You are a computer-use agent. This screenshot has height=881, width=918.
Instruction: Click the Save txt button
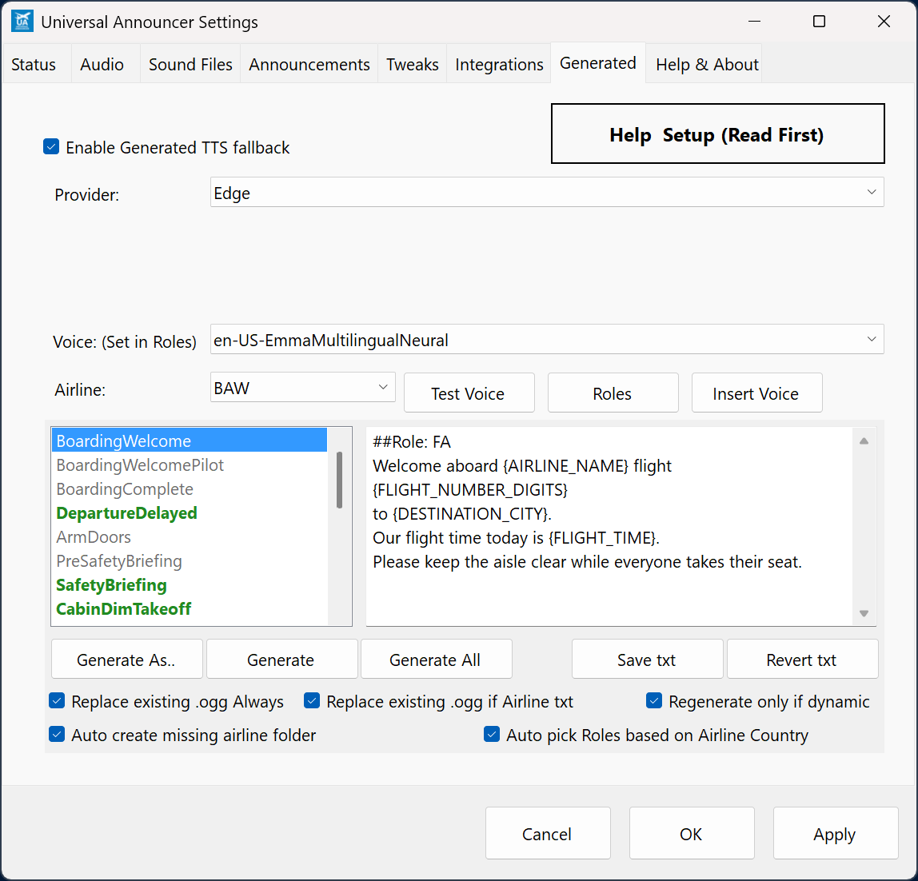[647, 659]
